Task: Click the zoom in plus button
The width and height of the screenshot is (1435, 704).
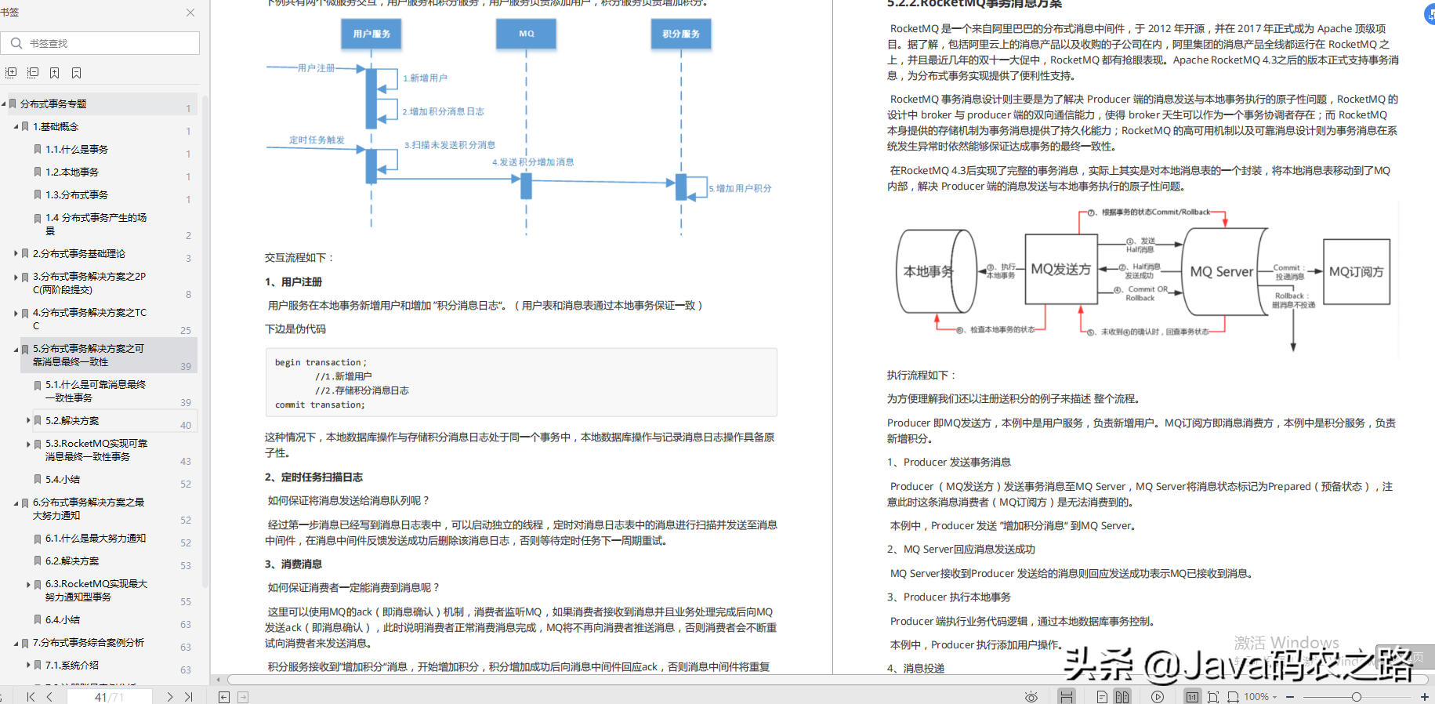Action: tap(1424, 697)
